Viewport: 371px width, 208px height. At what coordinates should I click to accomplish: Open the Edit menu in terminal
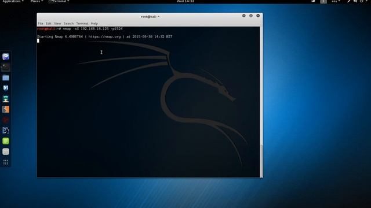[x=49, y=24]
